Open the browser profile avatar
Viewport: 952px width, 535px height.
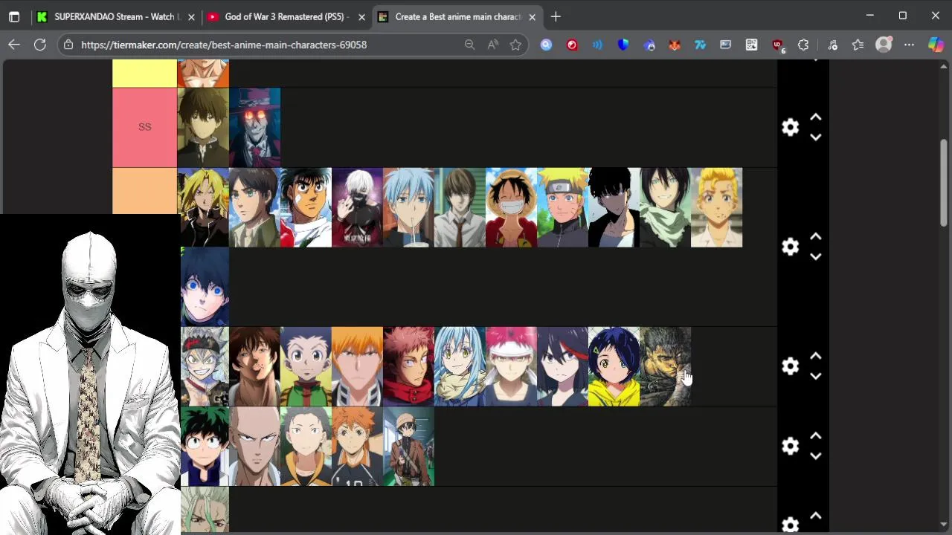(x=884, y=45)
